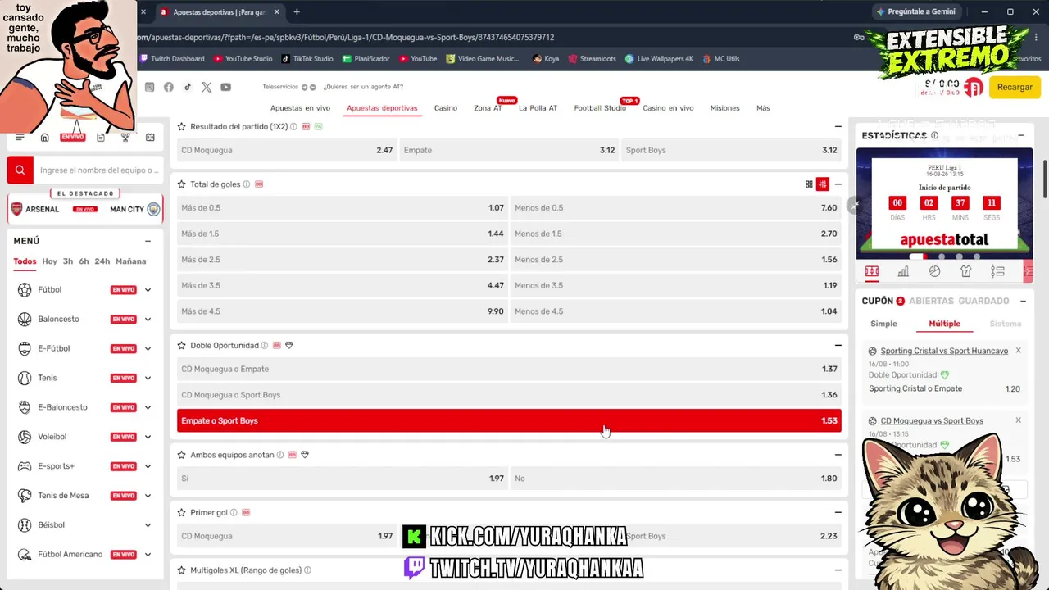Open Sporting Cristal vs Sport Huancayo link
The image size is (1049, 590).
tap(944, 351)
